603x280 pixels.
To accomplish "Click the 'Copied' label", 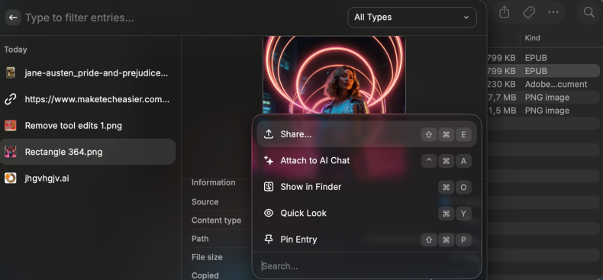I will [x=205, y=275].
